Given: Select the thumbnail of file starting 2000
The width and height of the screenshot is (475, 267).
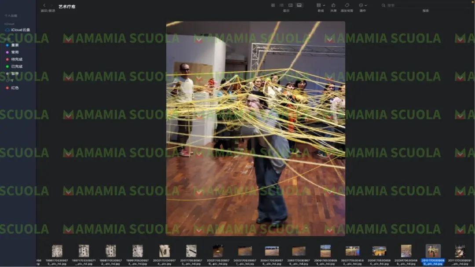Looking at the screenshot, I should 164,251.
